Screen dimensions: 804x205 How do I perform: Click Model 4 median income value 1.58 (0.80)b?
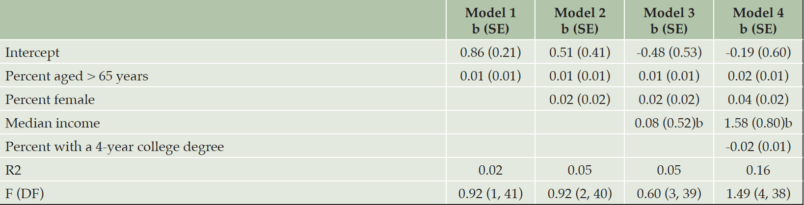pos(758,123)
